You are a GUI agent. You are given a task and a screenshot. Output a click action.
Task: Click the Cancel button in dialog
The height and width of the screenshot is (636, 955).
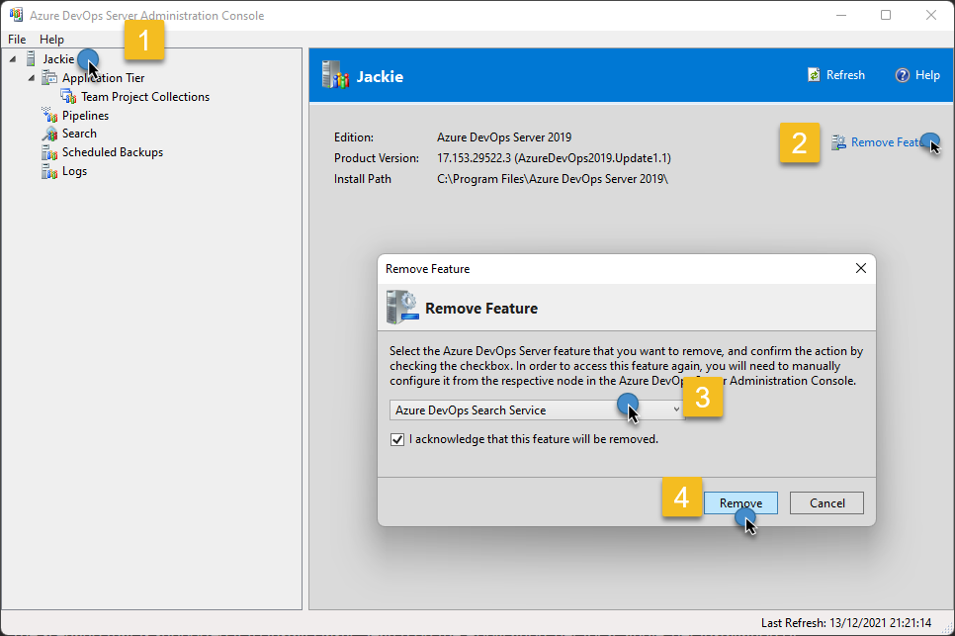[x=826, y=503]
